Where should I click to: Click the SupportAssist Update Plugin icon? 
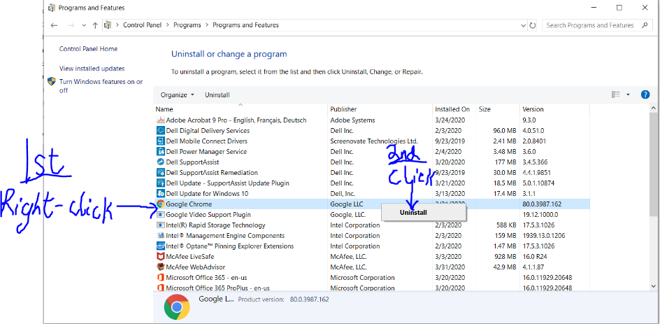(160, 183)
